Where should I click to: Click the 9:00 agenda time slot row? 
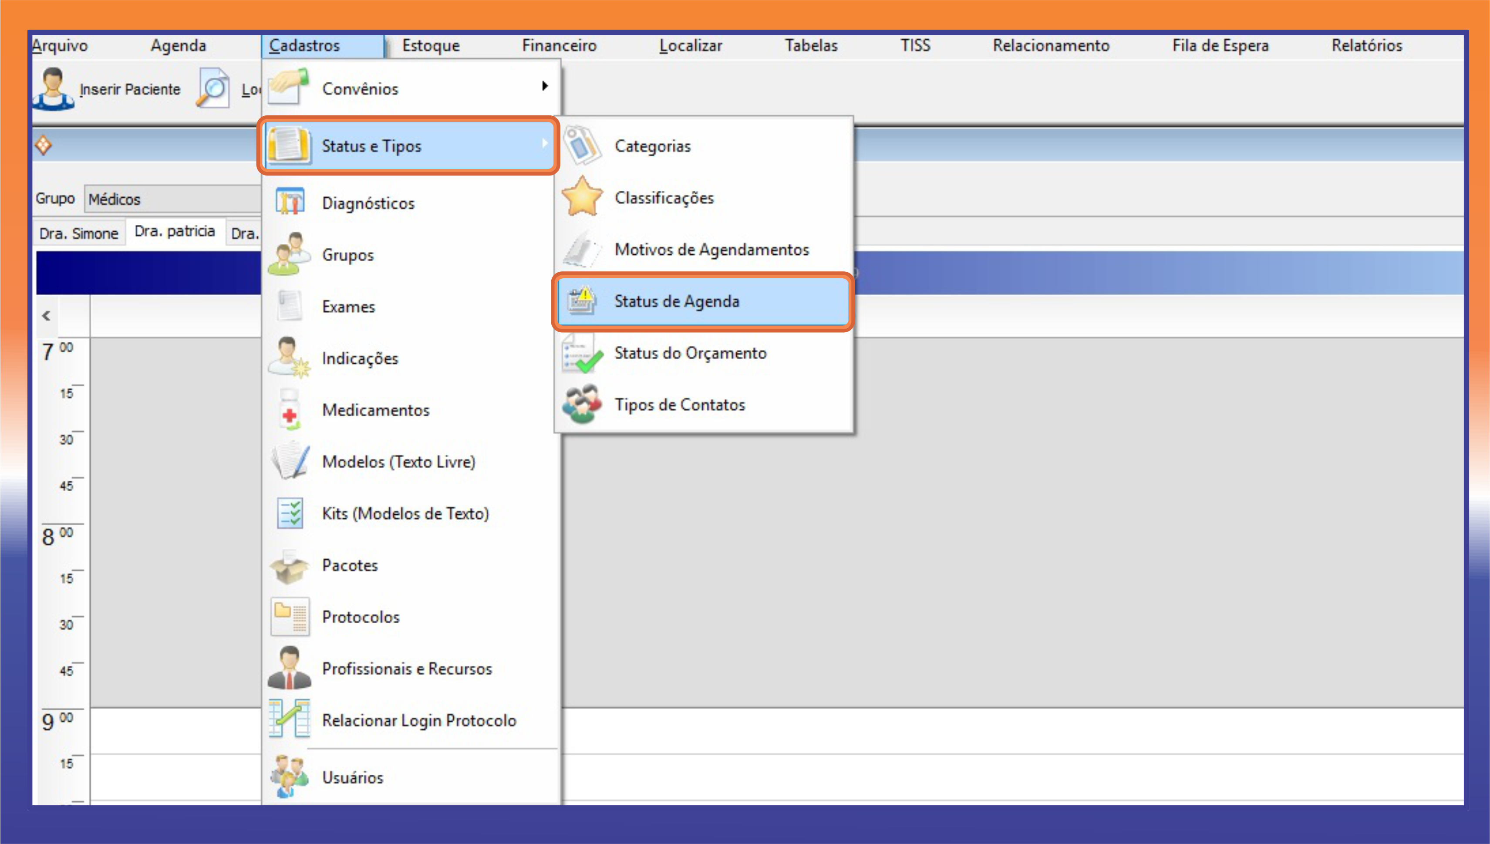coord(985,730)
